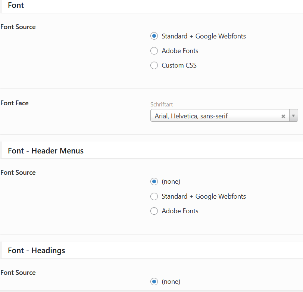Select Adobe Fonts for Header Menus font source

(154, 211)
